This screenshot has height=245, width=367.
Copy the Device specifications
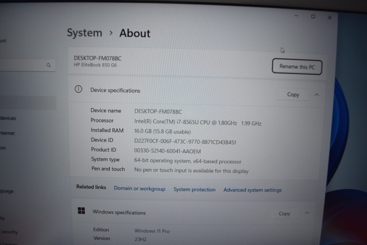click(x=293, y=94)
